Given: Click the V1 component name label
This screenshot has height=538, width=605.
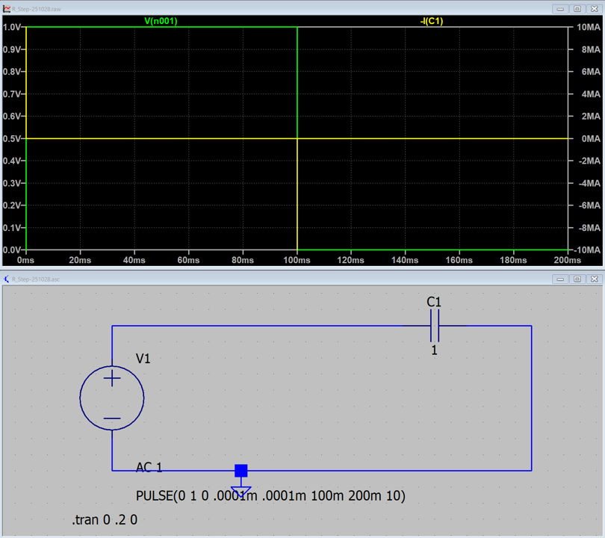Looking at the screenshot, I should coord(143,359).
